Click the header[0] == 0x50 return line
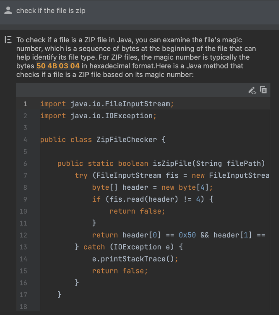Image resolution: width=279 pixels, height=315 pixels. 178,235
